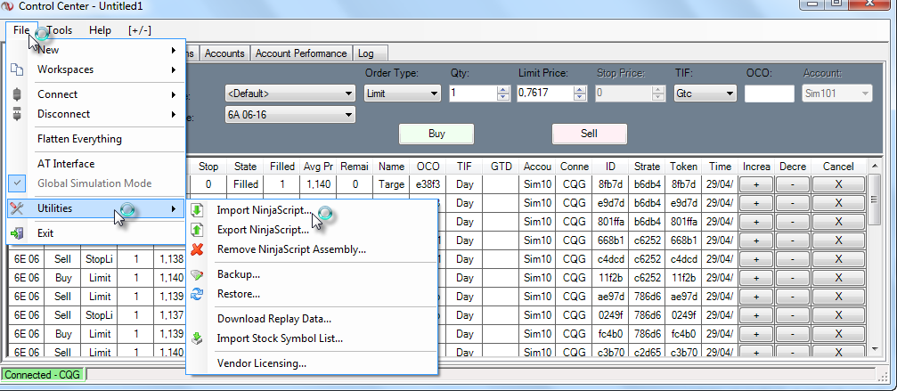Expand the Connect submenu

tap(96, 94)
